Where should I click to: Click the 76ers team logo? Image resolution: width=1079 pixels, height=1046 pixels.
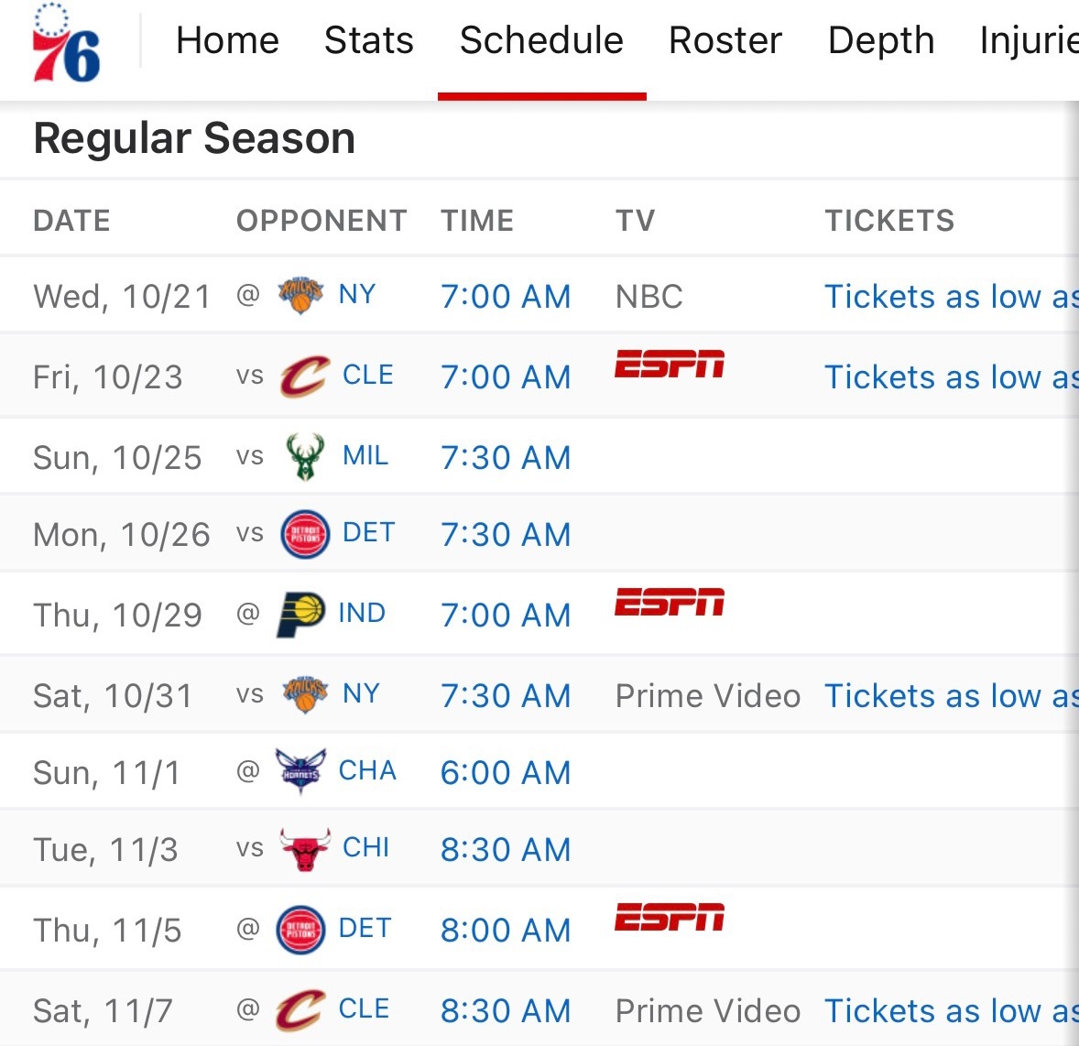pos(67,43)
